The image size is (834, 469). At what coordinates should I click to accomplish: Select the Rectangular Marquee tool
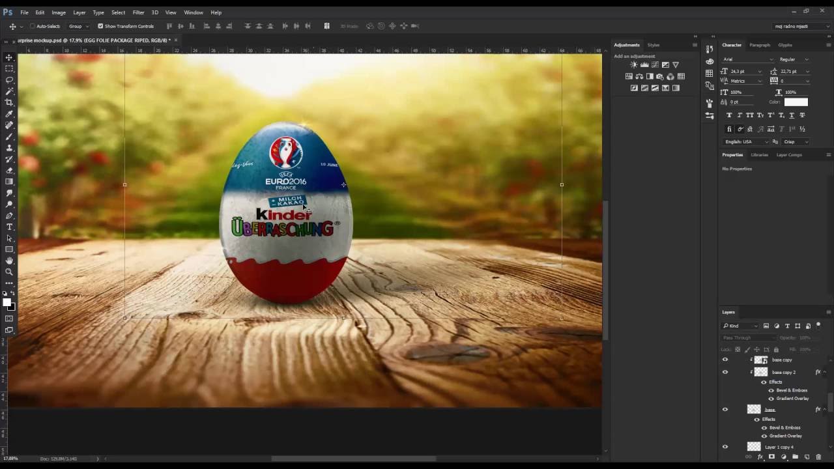pyautogui.click(x=9, y=68)
